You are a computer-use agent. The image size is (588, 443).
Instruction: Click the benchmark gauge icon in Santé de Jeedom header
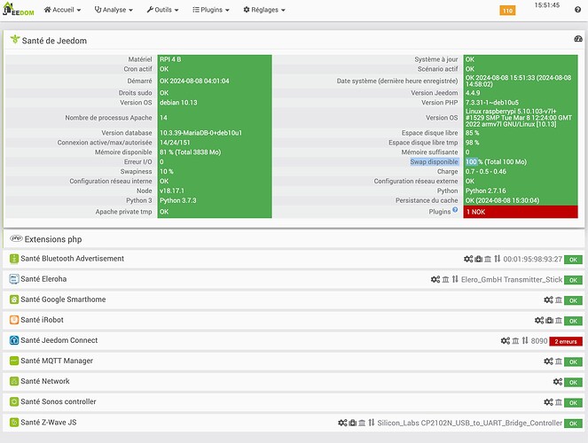578,39
